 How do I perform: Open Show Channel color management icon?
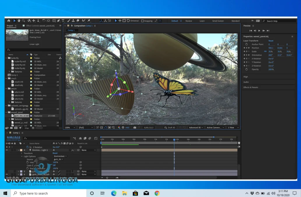point(119,127)
